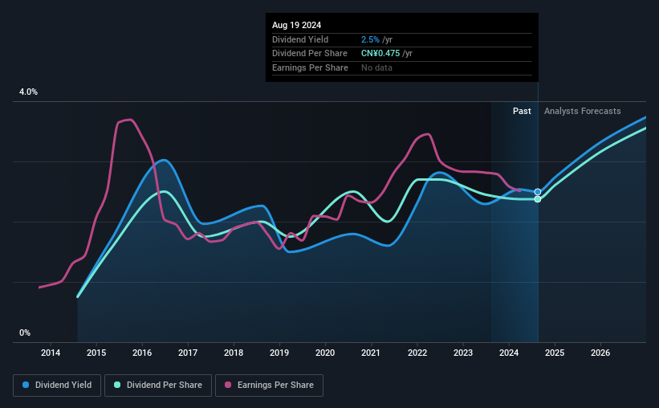The height and width of the screenshot is (408, 659).
Task: Click the pink Earnings Per Share legend dot
Action: click(228, 385)
